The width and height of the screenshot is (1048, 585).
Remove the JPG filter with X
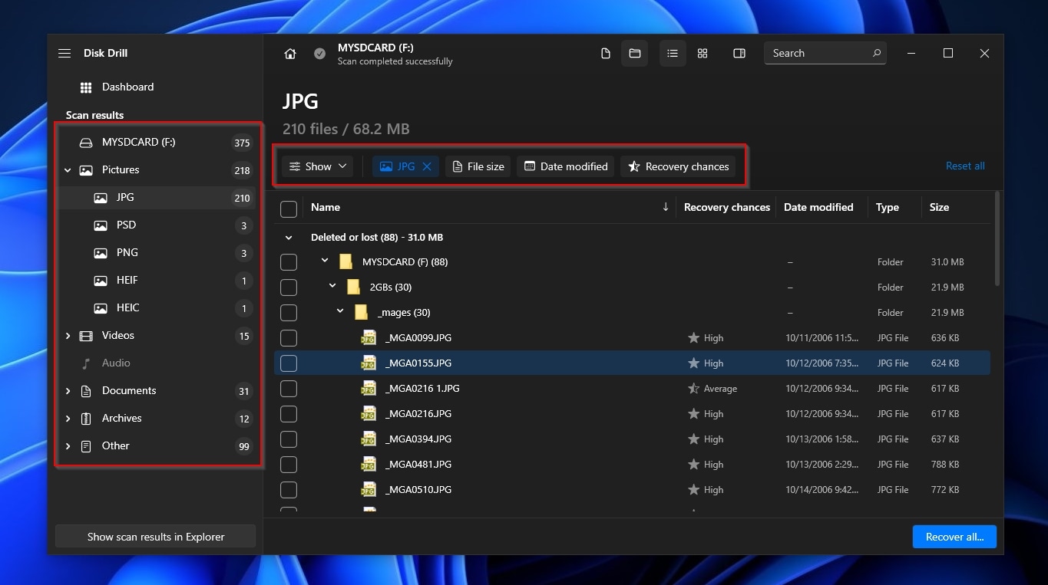click(427, 166)
